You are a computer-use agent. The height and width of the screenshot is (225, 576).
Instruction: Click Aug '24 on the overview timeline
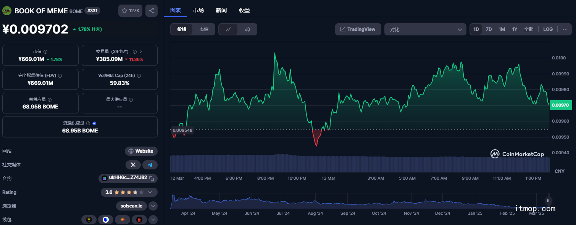click(315, 213)
